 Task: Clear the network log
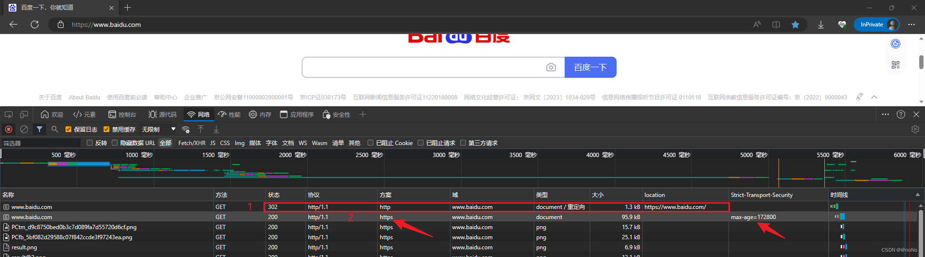[24, 129]
